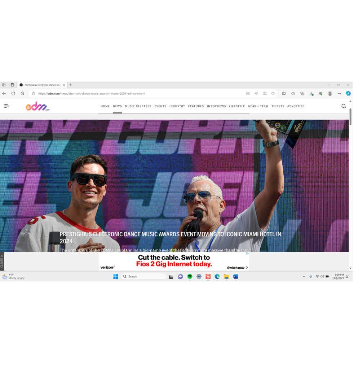The width and height of the screenshot is (354, 370).
Task: Add this page to favorites with the star icon
Action: coord(273,93)
